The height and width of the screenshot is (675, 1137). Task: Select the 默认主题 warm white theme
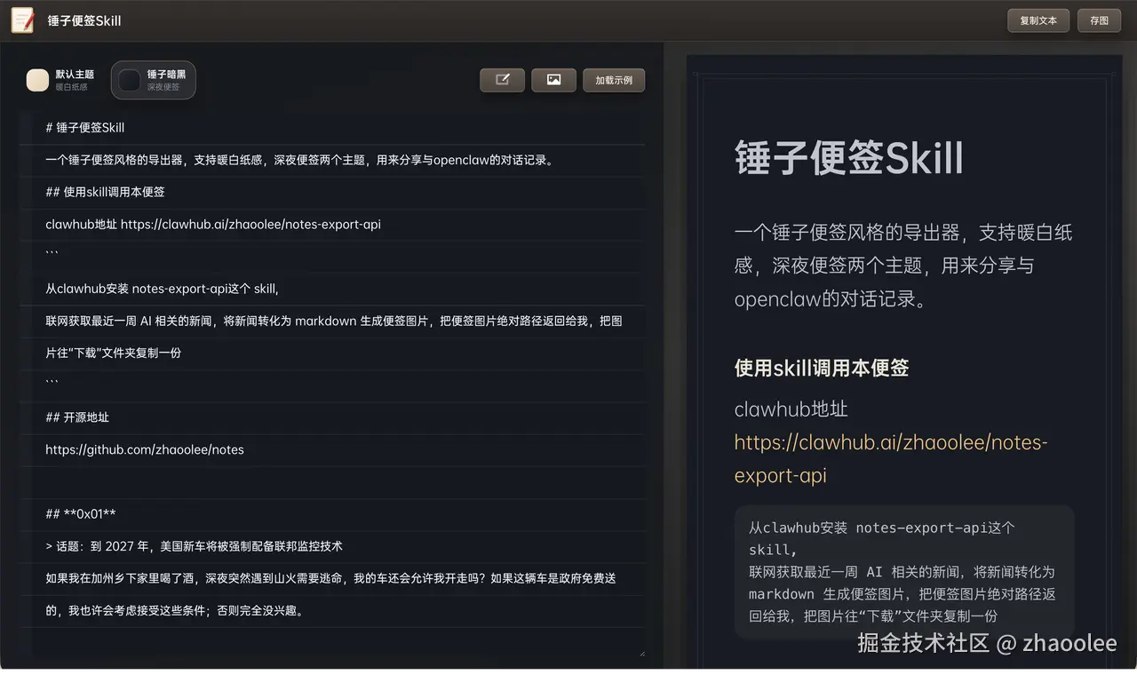(x=60, y=80)
